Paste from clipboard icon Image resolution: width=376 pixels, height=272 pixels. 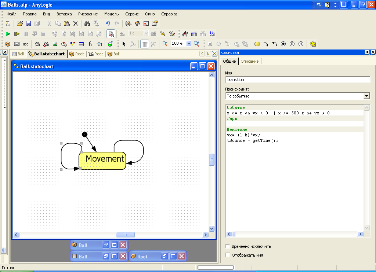[67, 23]
